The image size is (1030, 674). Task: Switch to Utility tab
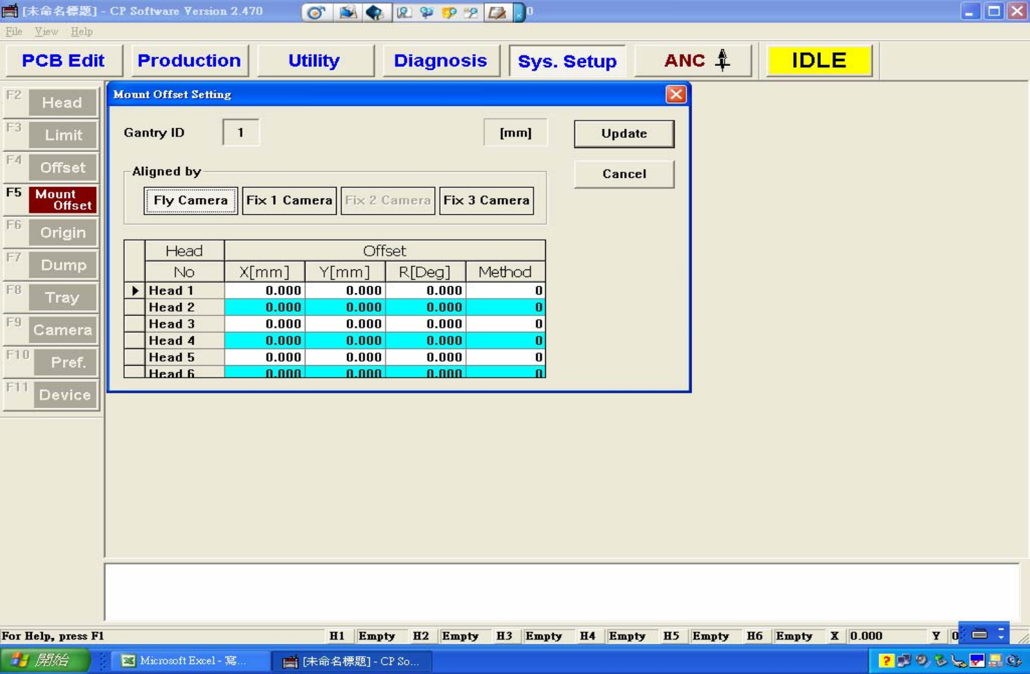pyautogui.click(x=314, y=60)
